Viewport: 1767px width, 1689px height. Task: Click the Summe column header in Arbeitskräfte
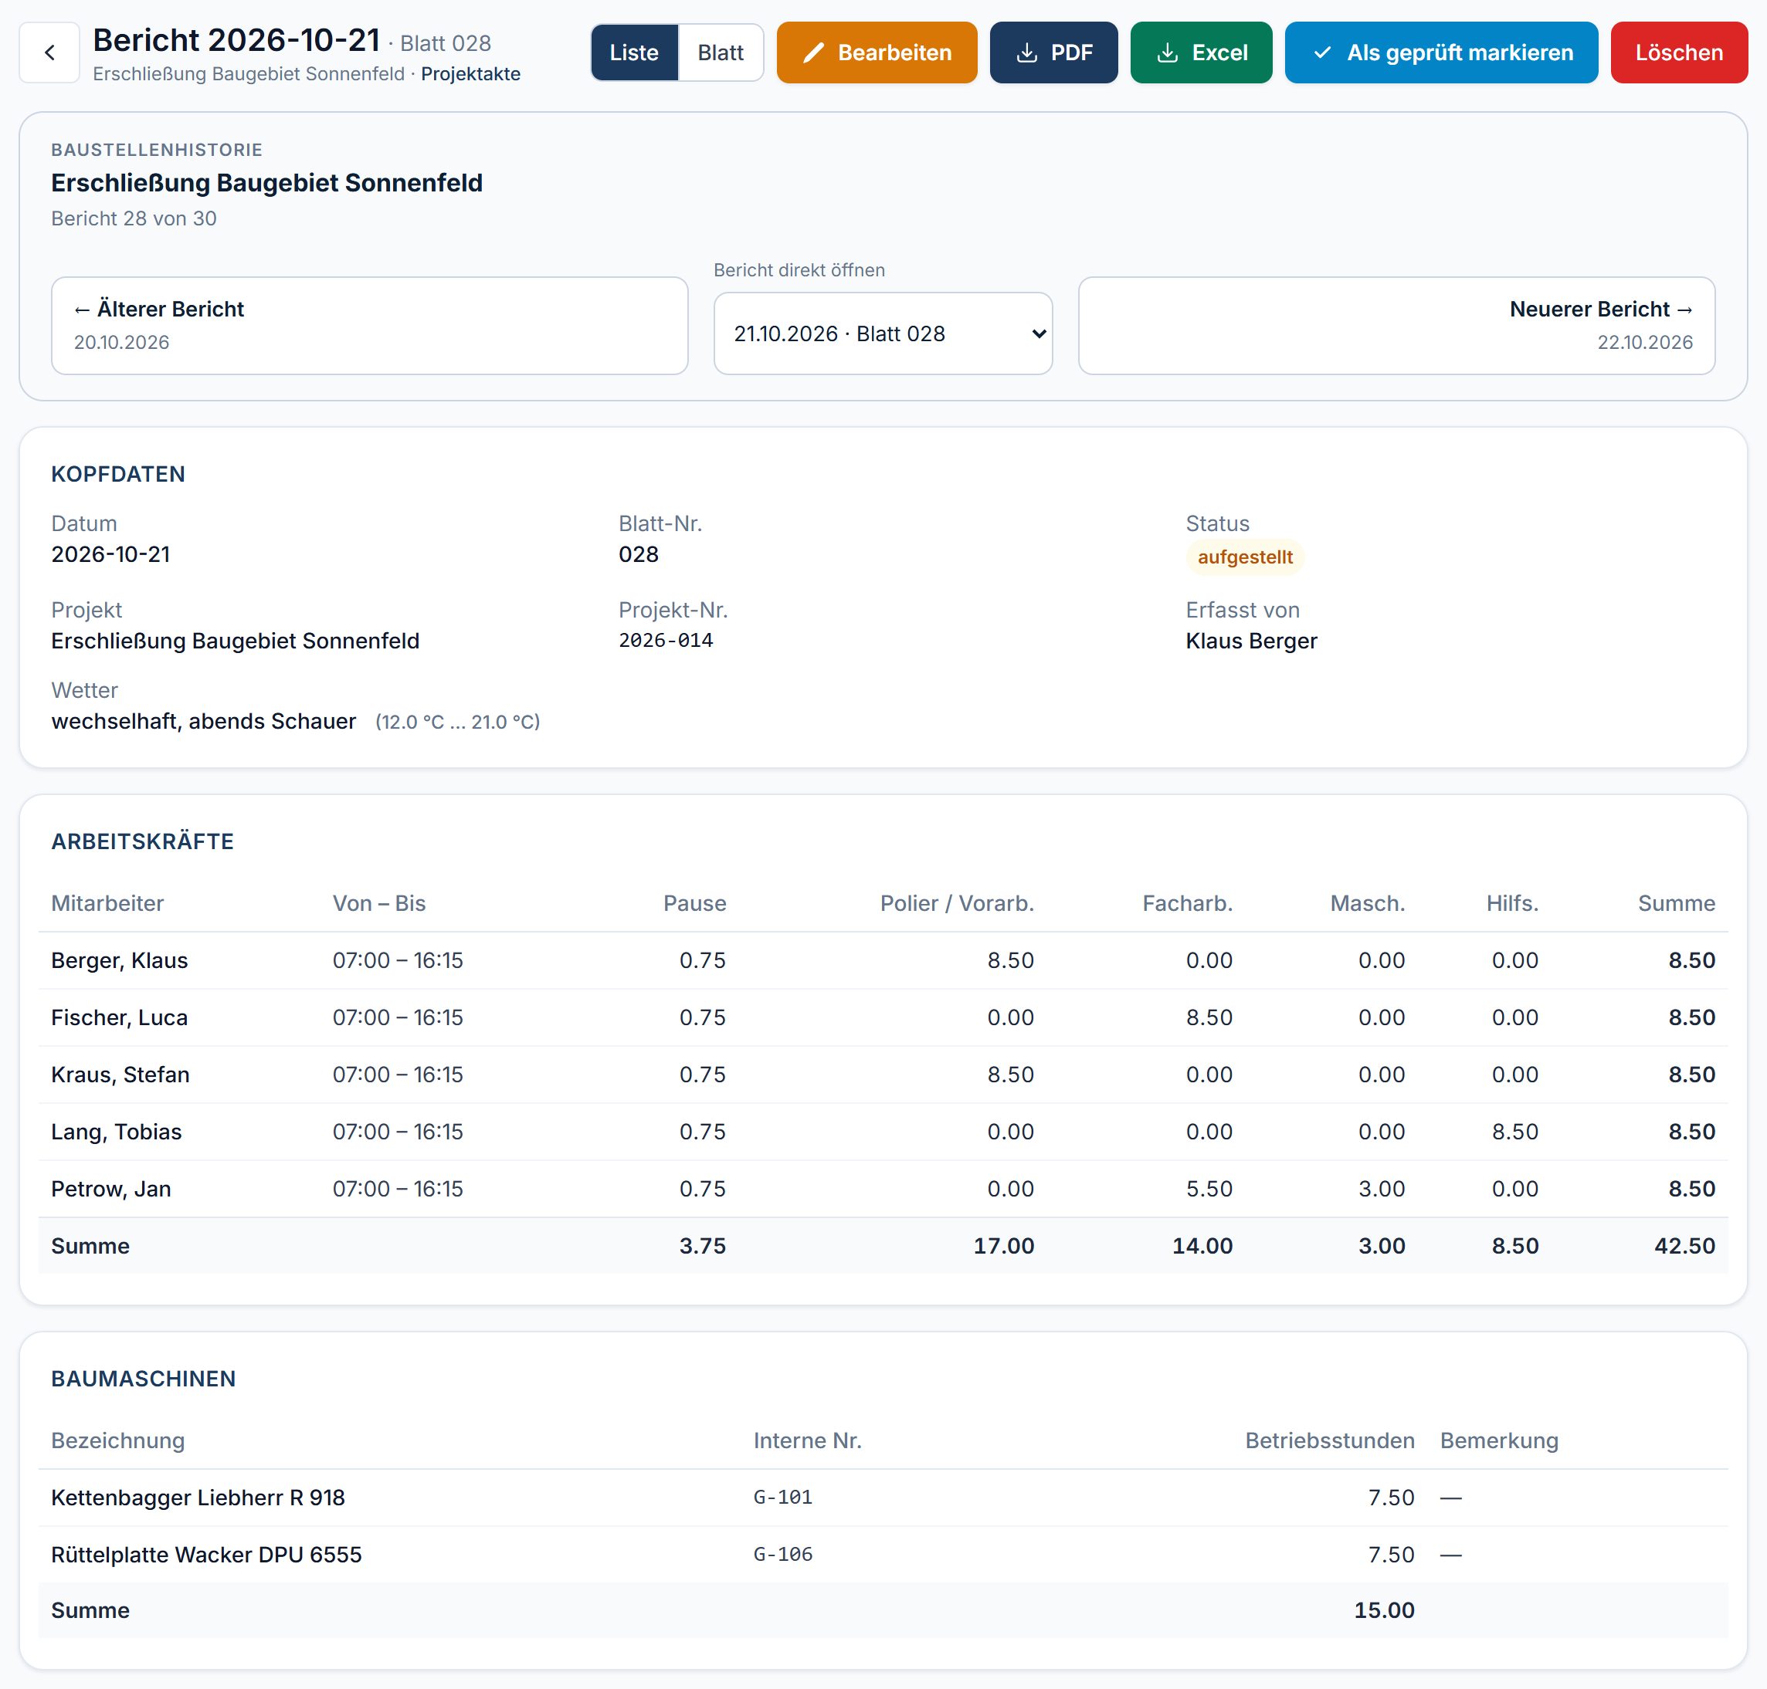(x=1676, y=904)
